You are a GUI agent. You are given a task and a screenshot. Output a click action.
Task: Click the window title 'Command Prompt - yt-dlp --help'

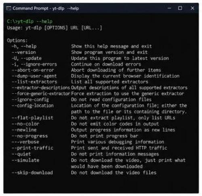tap(46, 9)
